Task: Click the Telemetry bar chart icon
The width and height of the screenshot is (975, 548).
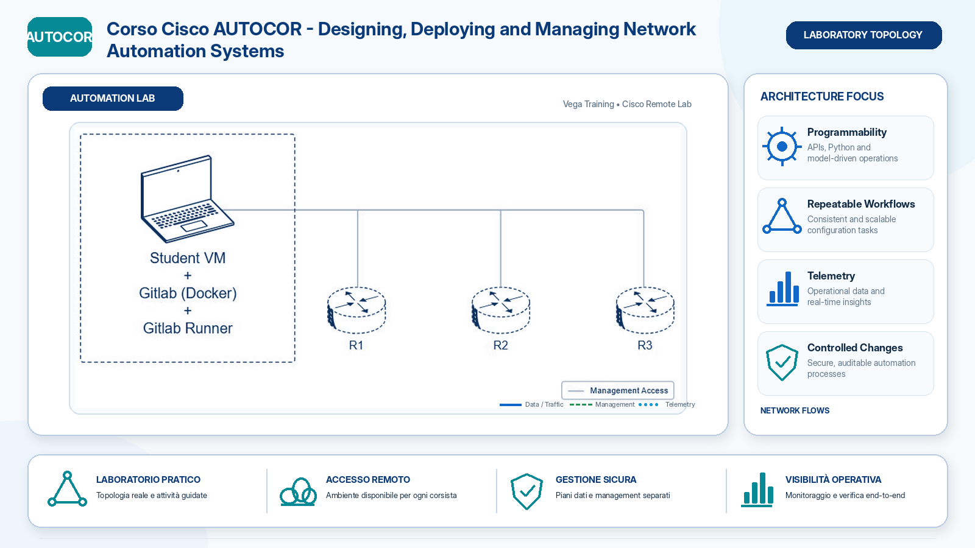Action: [783, 289]
